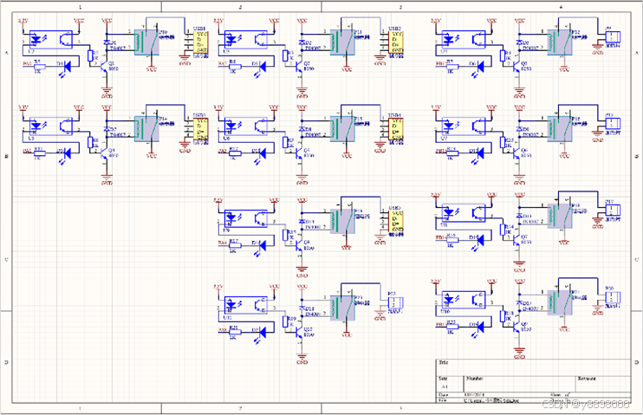Click resistor R17 below optocoupler U9

235,245
